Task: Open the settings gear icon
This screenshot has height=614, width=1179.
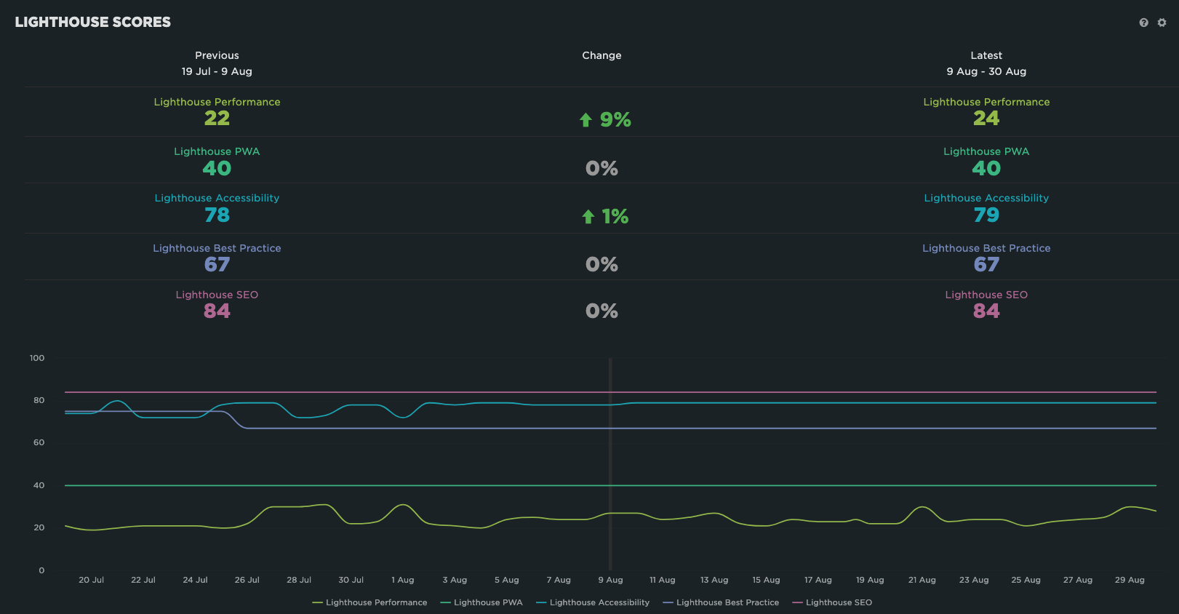Action: pos(1162,23)
